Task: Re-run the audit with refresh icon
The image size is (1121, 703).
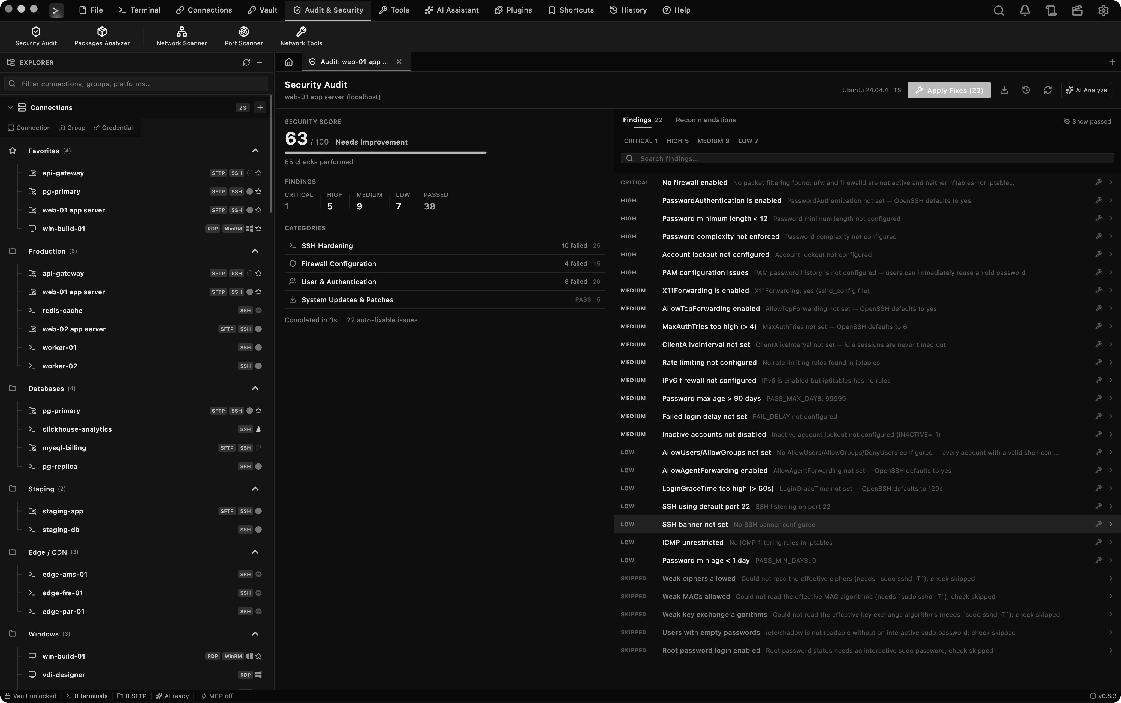Action: [x=1048, y=90]
